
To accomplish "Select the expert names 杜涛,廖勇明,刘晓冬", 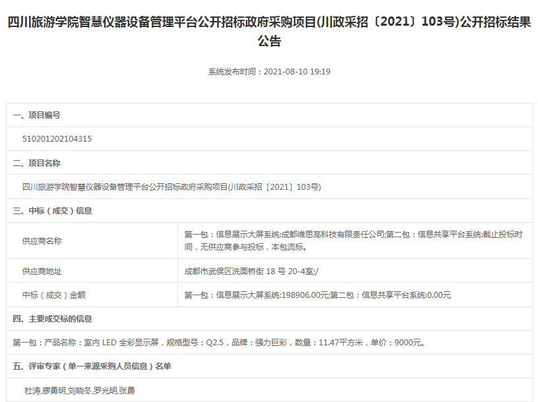I will pyautogui.click(x=58, y=391).
